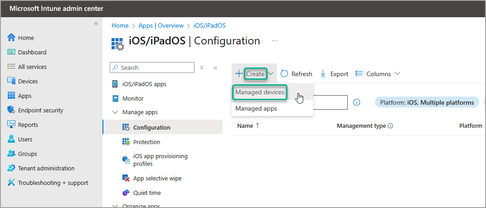This screenshot has height=208, width=486.
Task: Open the Tenant administration icon
Action: (11, 168)
